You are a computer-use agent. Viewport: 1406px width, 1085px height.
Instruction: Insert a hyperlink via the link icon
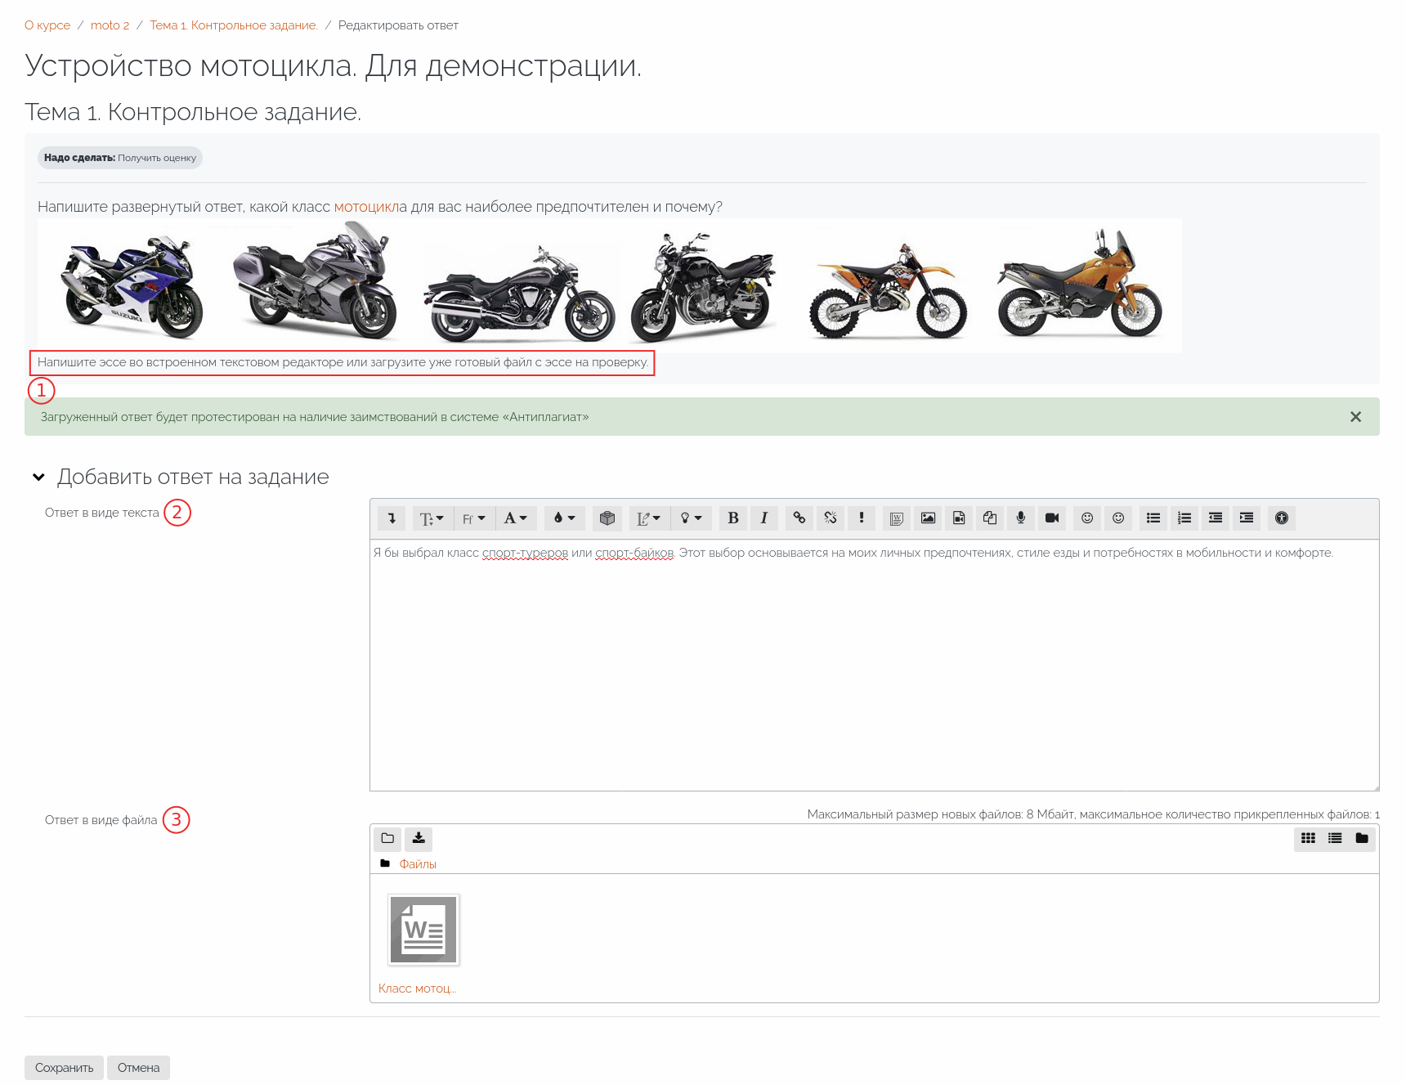[799, 518]
